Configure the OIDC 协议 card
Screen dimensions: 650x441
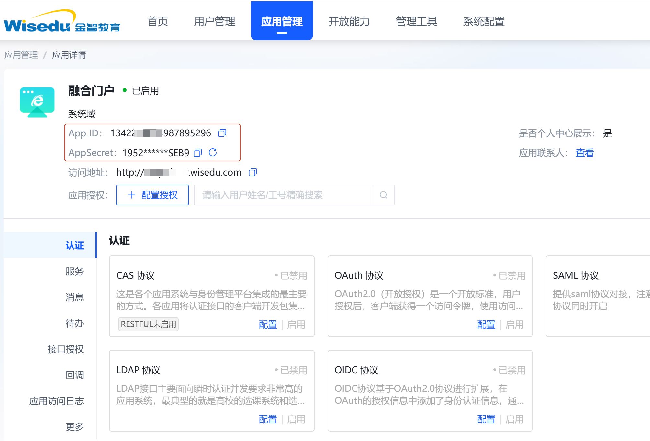pyautogui.click(x=486, y=419)
